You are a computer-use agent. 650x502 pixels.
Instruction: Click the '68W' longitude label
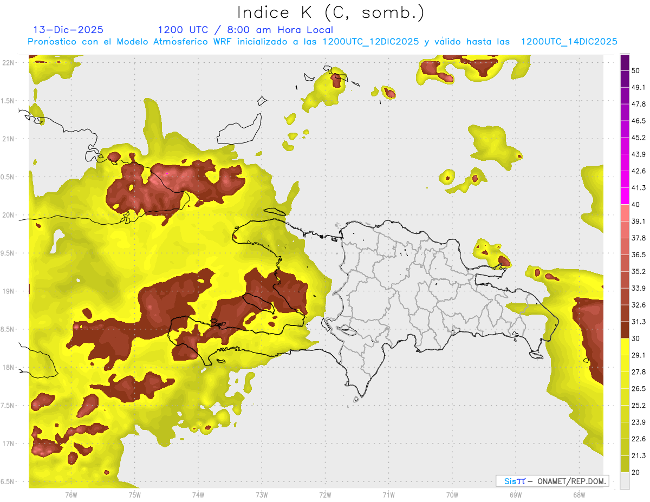point(579,494)
